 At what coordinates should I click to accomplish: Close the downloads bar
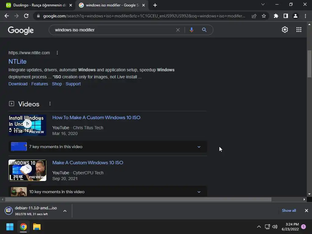click(307, 211)
